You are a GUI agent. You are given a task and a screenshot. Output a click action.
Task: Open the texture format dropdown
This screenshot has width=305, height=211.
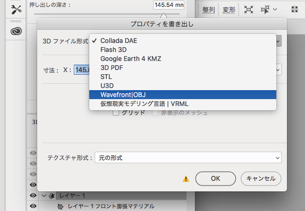[x=188, y=157]
